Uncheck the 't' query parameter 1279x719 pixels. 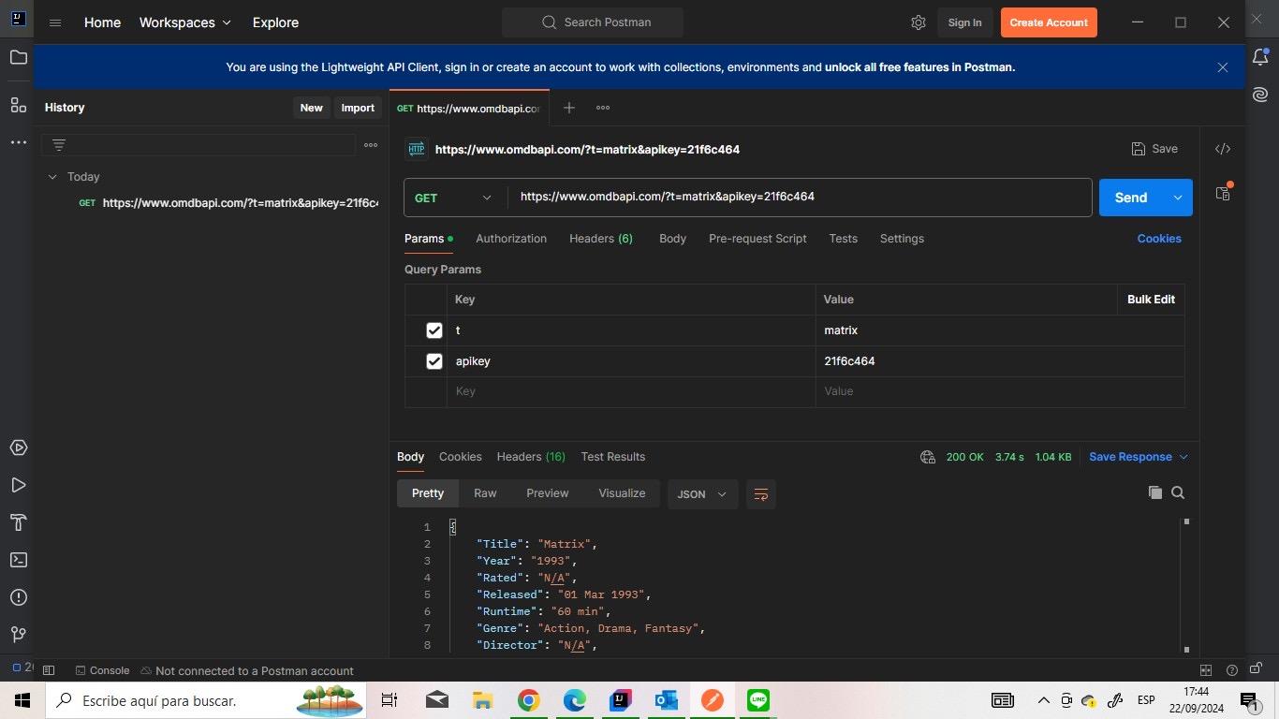(434, 330)
